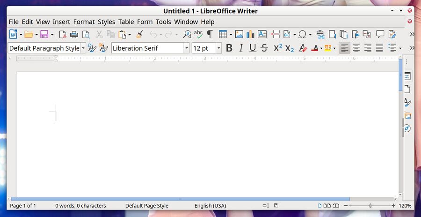Insert an image
Viewport: 421px width, 217px height.
pyautogui.click(x=239, y=34)
